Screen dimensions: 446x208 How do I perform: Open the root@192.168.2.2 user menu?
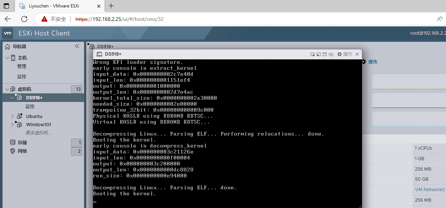pyautogui.click(x=428, y=33)
